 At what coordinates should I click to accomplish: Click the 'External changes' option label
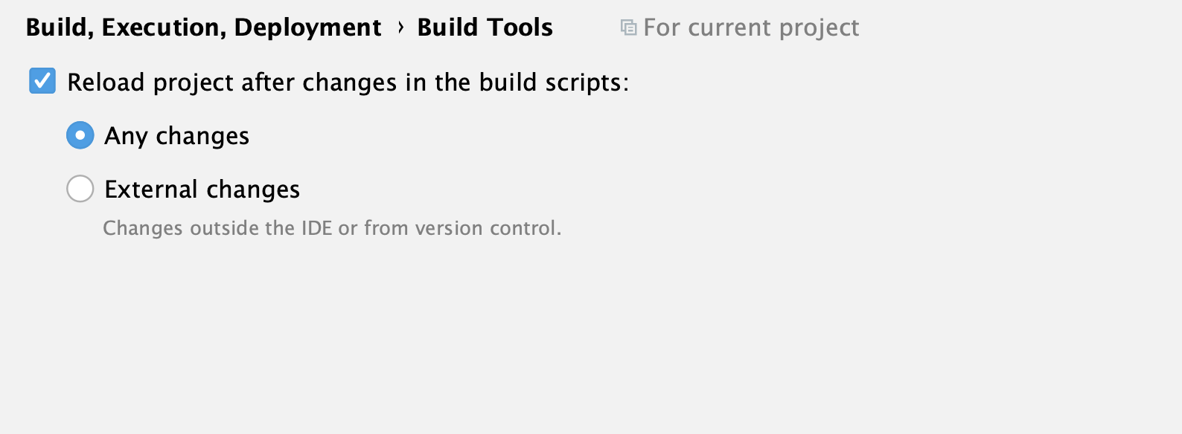202,190
